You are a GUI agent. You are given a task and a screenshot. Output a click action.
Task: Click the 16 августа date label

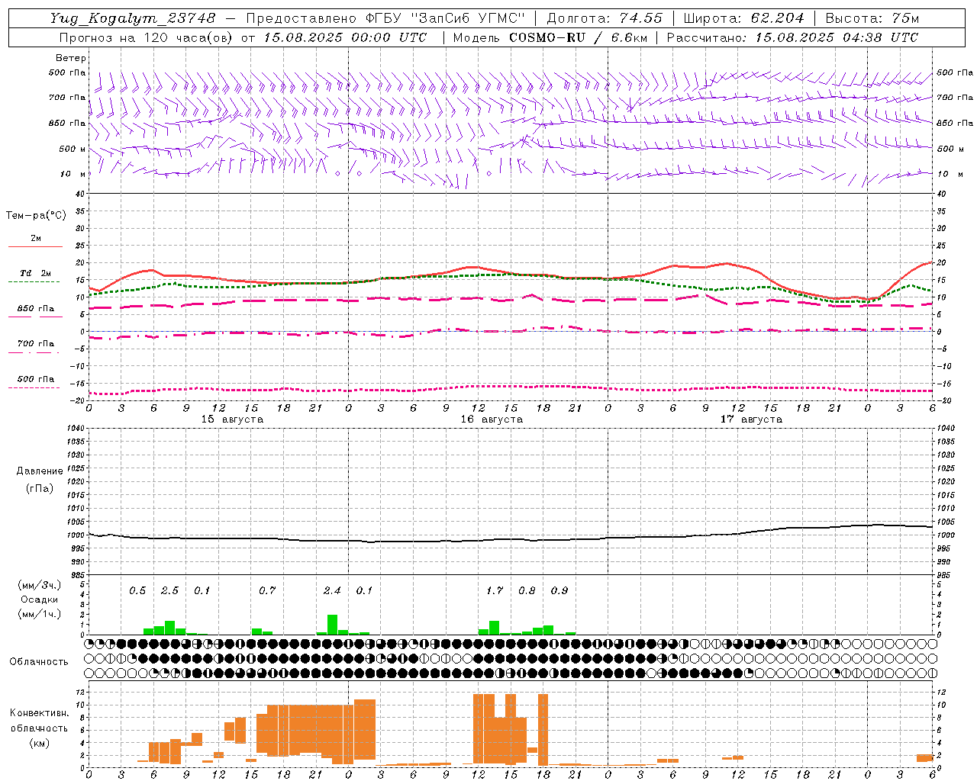click(x=492, y=419)
